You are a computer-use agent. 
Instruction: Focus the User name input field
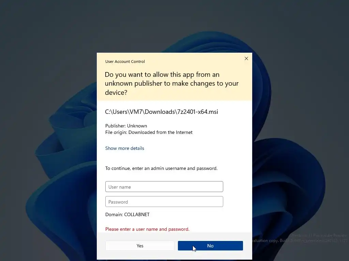[x=164, y=187]
